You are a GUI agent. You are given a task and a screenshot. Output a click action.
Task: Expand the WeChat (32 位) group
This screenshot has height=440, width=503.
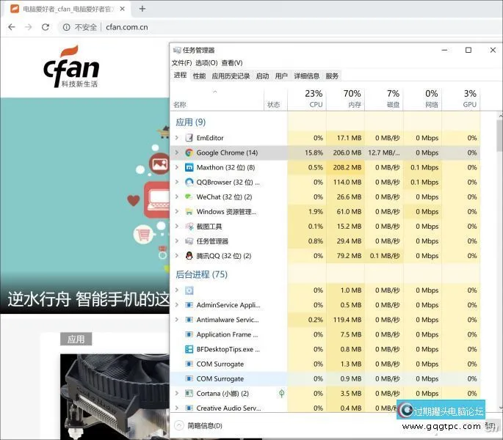177,197
